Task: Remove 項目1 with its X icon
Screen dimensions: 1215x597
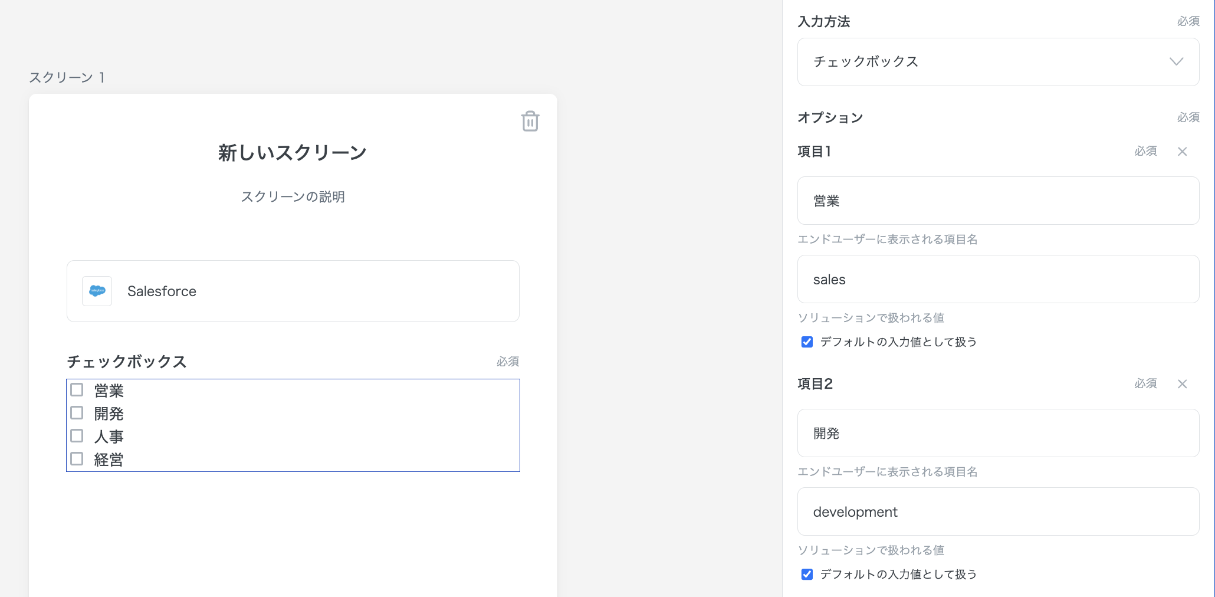Action: click(x=1182, y=152)
